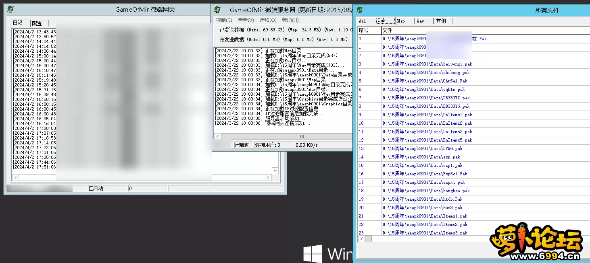The image size is (590, 263).
Task: Click log line 正在加载Map目录
Action: [261, 51]
